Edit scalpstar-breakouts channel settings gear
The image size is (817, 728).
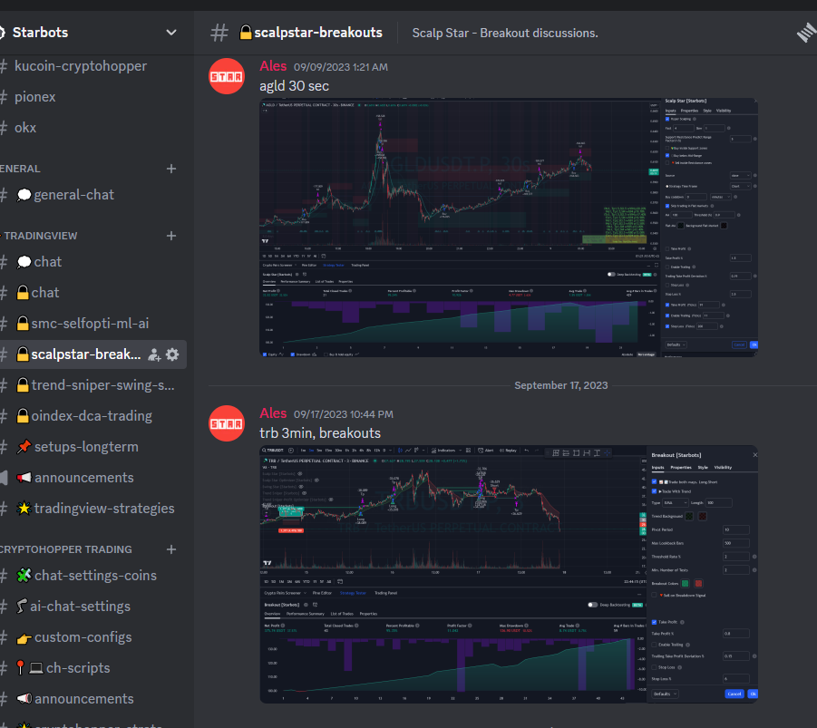pyautogui.click(x=172, y=354)
